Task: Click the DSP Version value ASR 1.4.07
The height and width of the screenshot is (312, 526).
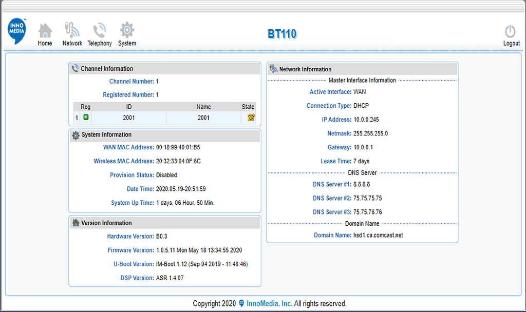Action: point(170,278)
